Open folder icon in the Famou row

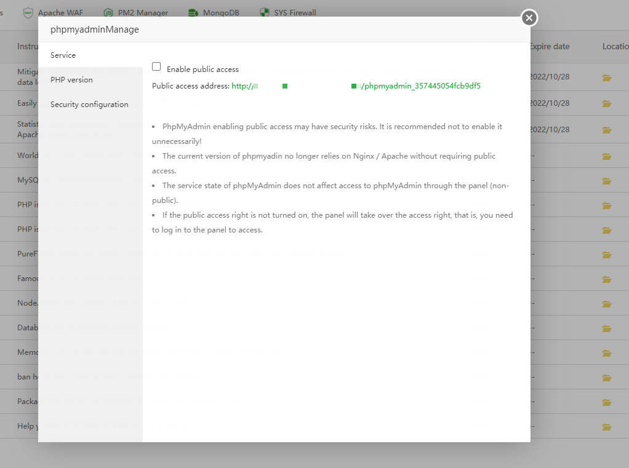(x=607, y=280)
